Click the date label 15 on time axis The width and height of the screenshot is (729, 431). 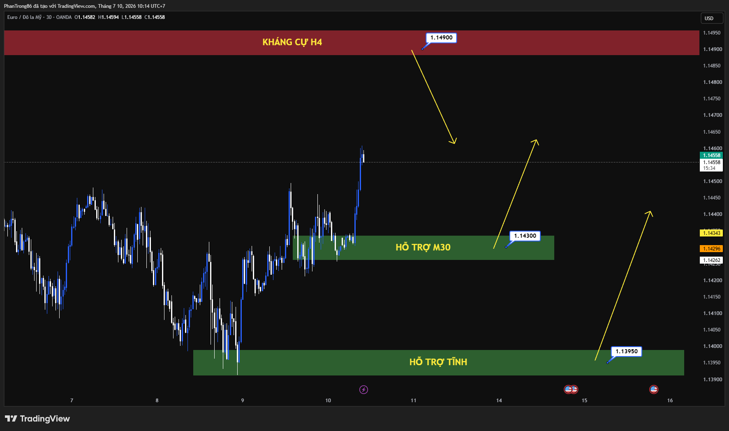[x=585, y=401]
